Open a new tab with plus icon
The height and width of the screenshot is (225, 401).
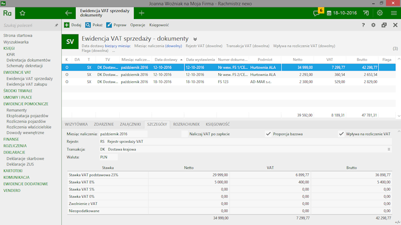141,13
